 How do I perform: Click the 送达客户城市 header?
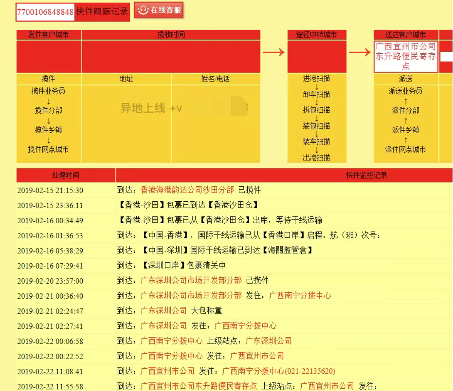click(405, 35)
